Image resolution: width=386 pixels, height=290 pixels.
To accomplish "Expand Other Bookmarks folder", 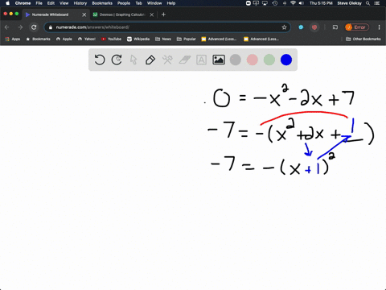I will coord(363,39).
